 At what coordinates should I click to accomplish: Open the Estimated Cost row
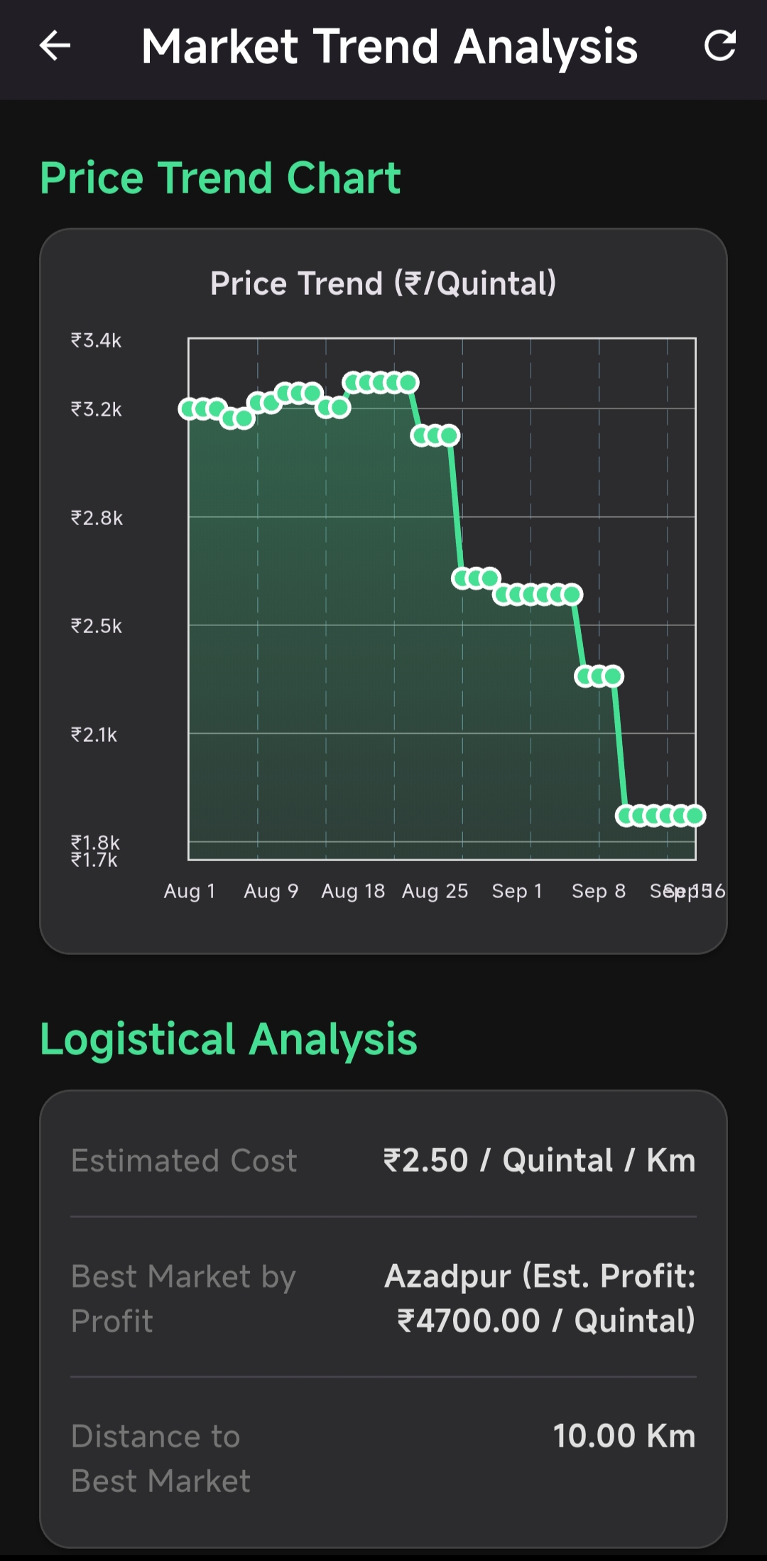[383, 1160]
